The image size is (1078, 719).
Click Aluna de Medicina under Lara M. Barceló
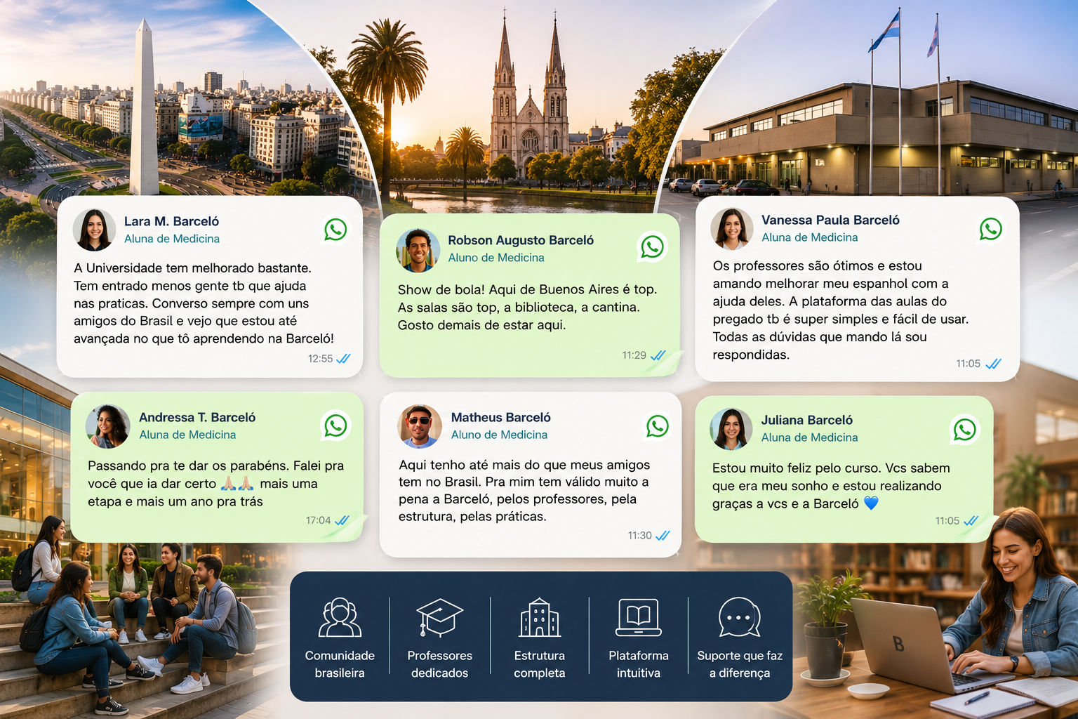(172, 239)
